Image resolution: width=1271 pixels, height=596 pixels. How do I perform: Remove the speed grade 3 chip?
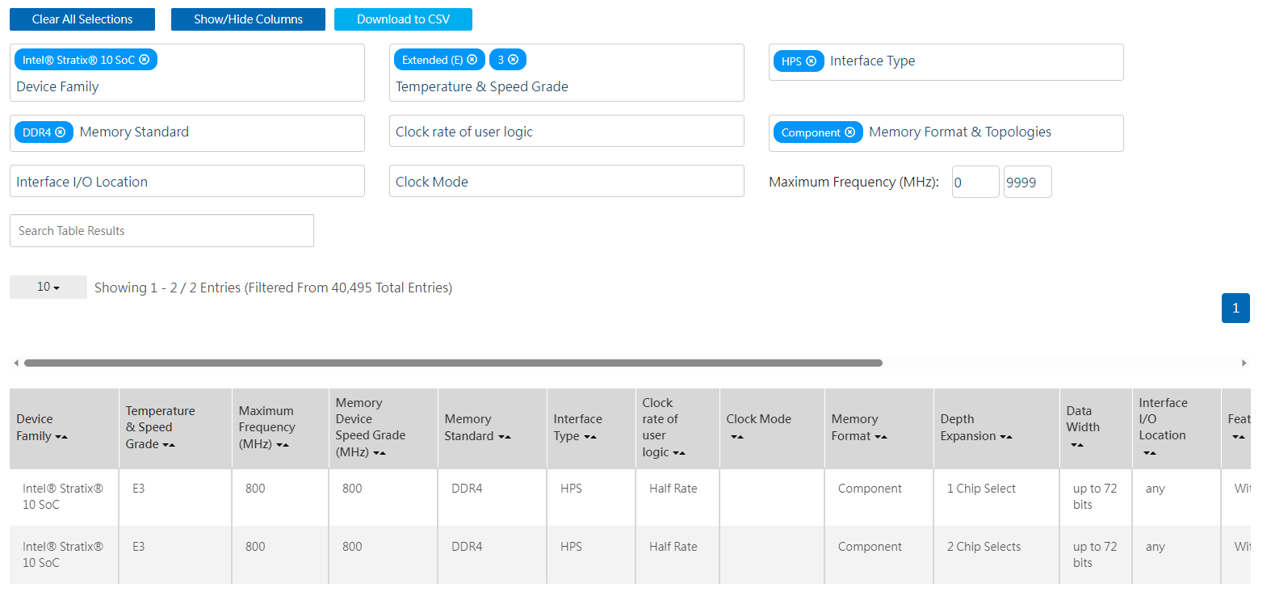pyautogui.click(x=514, y=60)
